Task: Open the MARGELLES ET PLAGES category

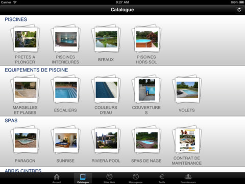Action: click(25, 89)
